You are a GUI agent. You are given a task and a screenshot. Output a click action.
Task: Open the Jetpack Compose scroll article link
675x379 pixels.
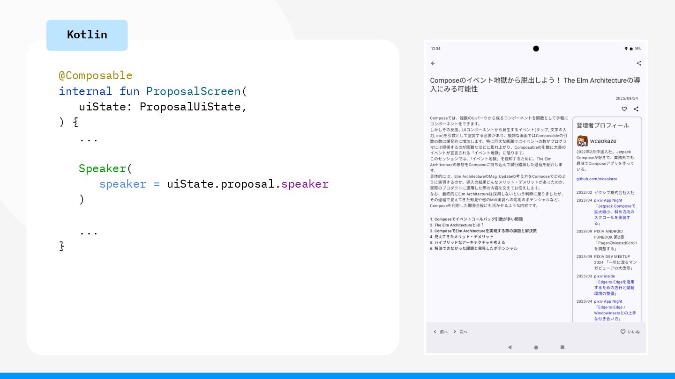pyautogui.click(x=615, y=215)
